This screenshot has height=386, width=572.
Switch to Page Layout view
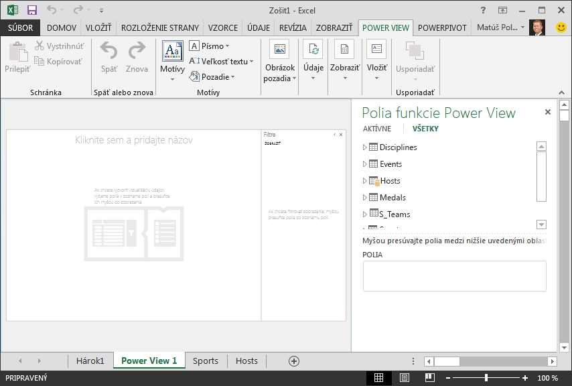pyautogui.click(x=405, y=378)
